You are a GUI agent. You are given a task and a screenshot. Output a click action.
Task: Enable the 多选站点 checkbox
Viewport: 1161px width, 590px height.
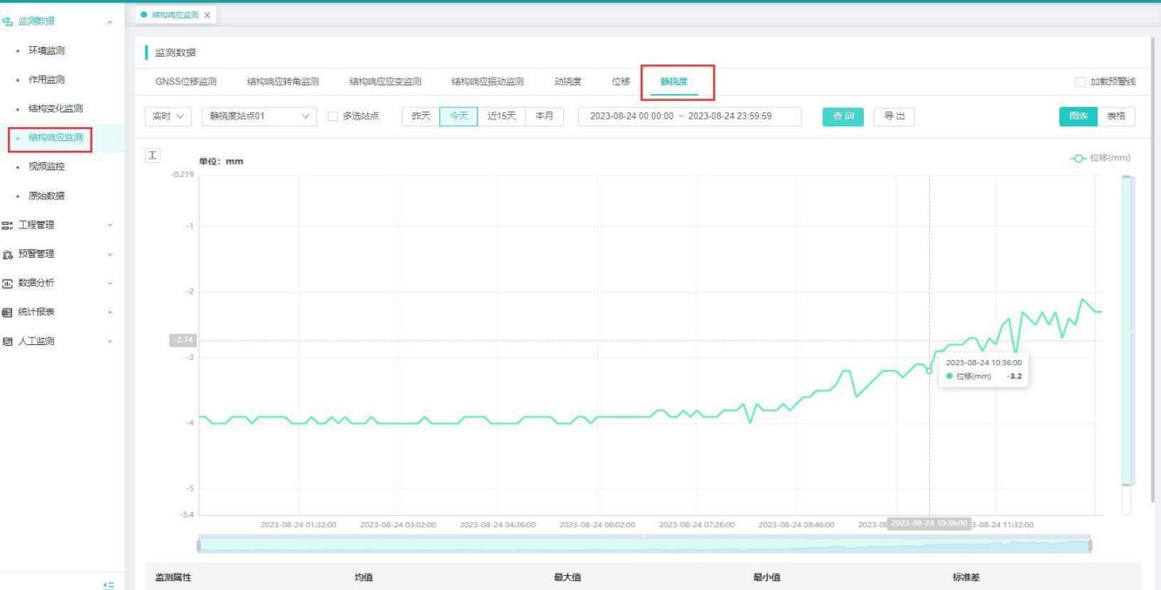[332, 116]
